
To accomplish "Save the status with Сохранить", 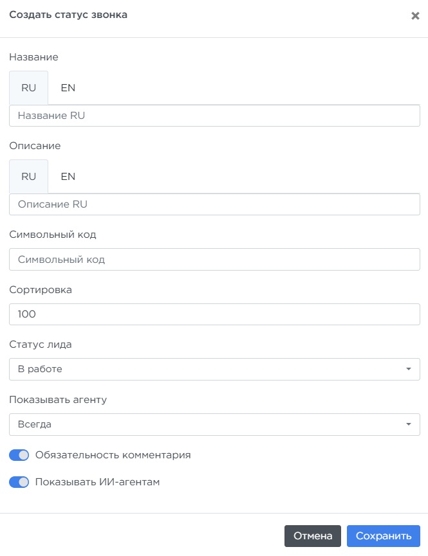I will 383,536.
